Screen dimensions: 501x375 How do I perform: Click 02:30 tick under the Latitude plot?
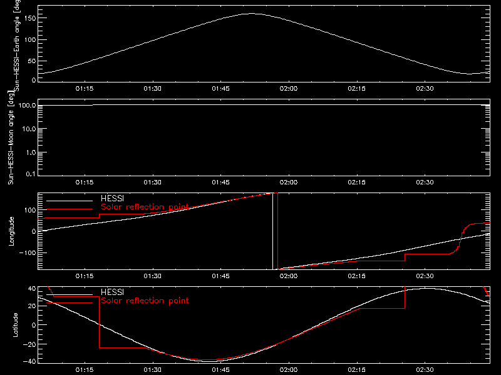point(425,370)
